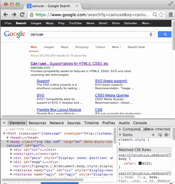This screenshot has height=184, width=175.
Task: Open a new tab with the blank tab button
Action: 87,6
